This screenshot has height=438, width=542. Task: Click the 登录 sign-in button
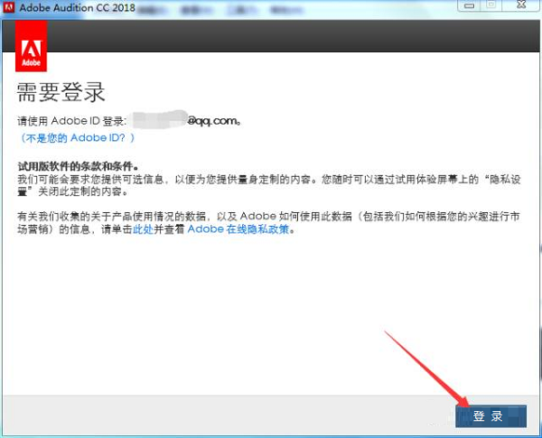(x=491, y=416)
